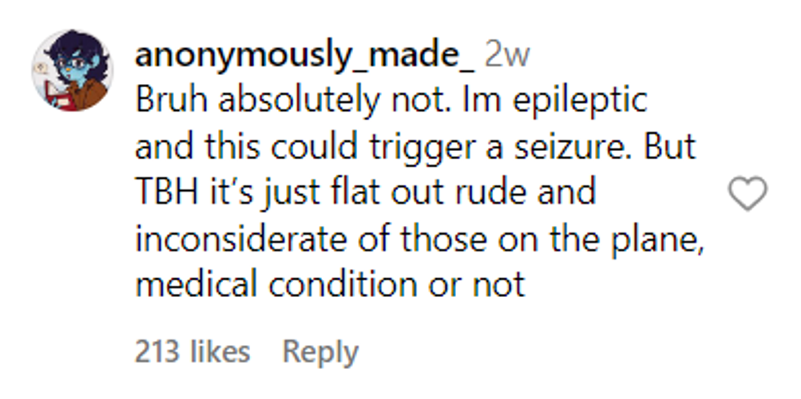The height and width of the screenshot is (399, 801).
Task: Like the comment with the heart icon
Action: [x=747, y=194]
